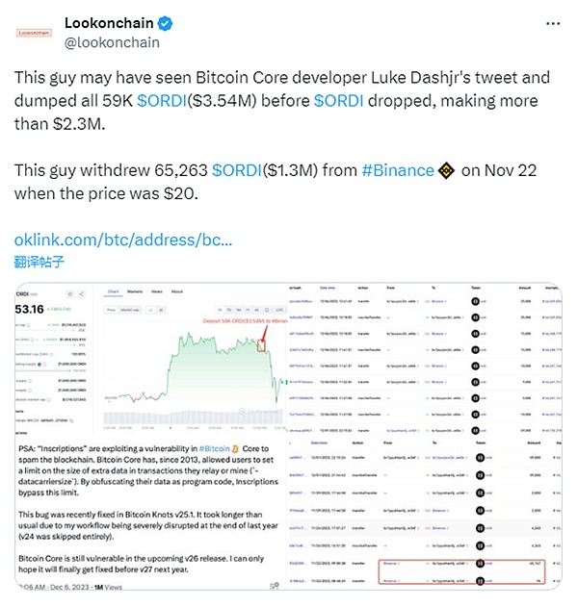Open the About tab

tap(176, 291)
